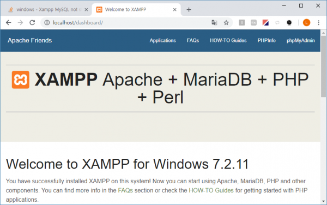327x205 pixels.
Task: Open phpMyAdmin from the navigation bar
Action: click(300, 40)
